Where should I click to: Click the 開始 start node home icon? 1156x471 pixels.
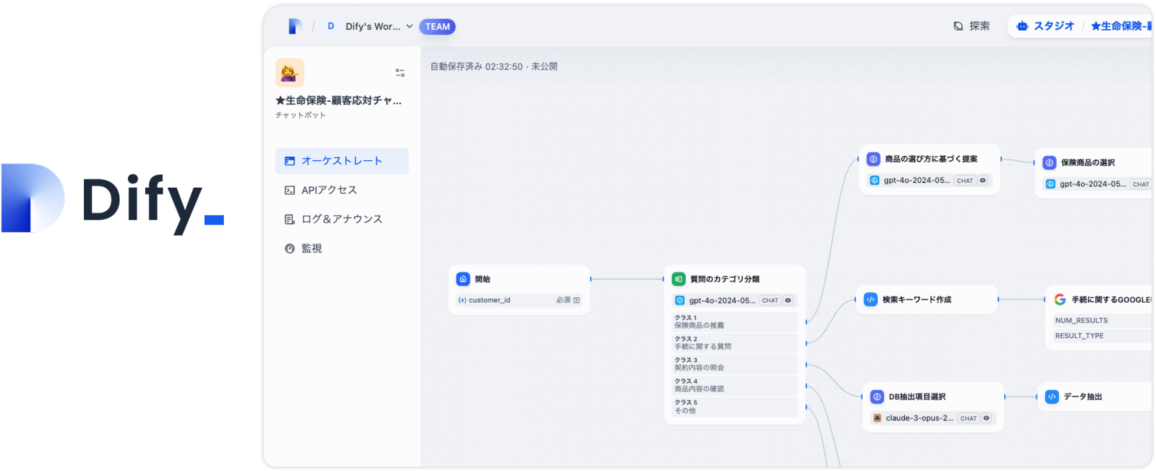tap(463, 279)
